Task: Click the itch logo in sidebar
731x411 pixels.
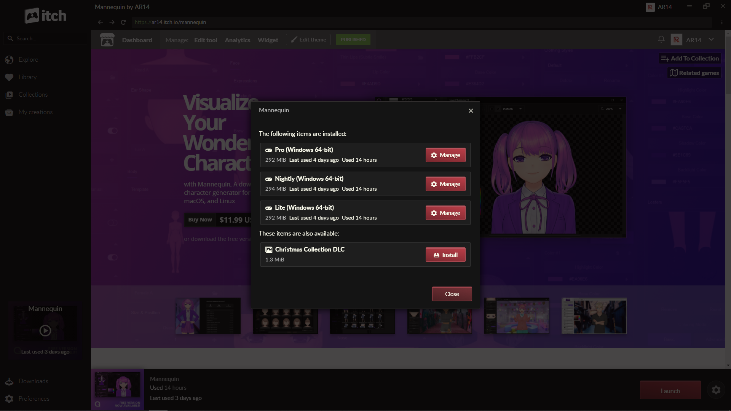Action: click(x=46, y=16)
